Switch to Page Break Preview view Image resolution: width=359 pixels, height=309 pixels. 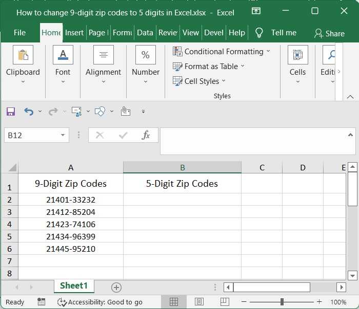(224, 302)
